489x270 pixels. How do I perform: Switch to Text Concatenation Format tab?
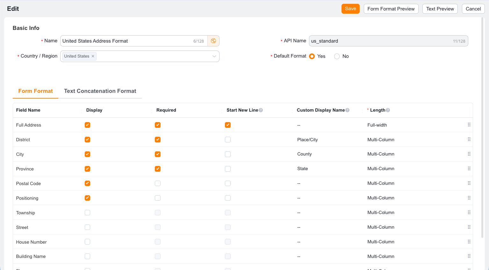tap(100, 91)
